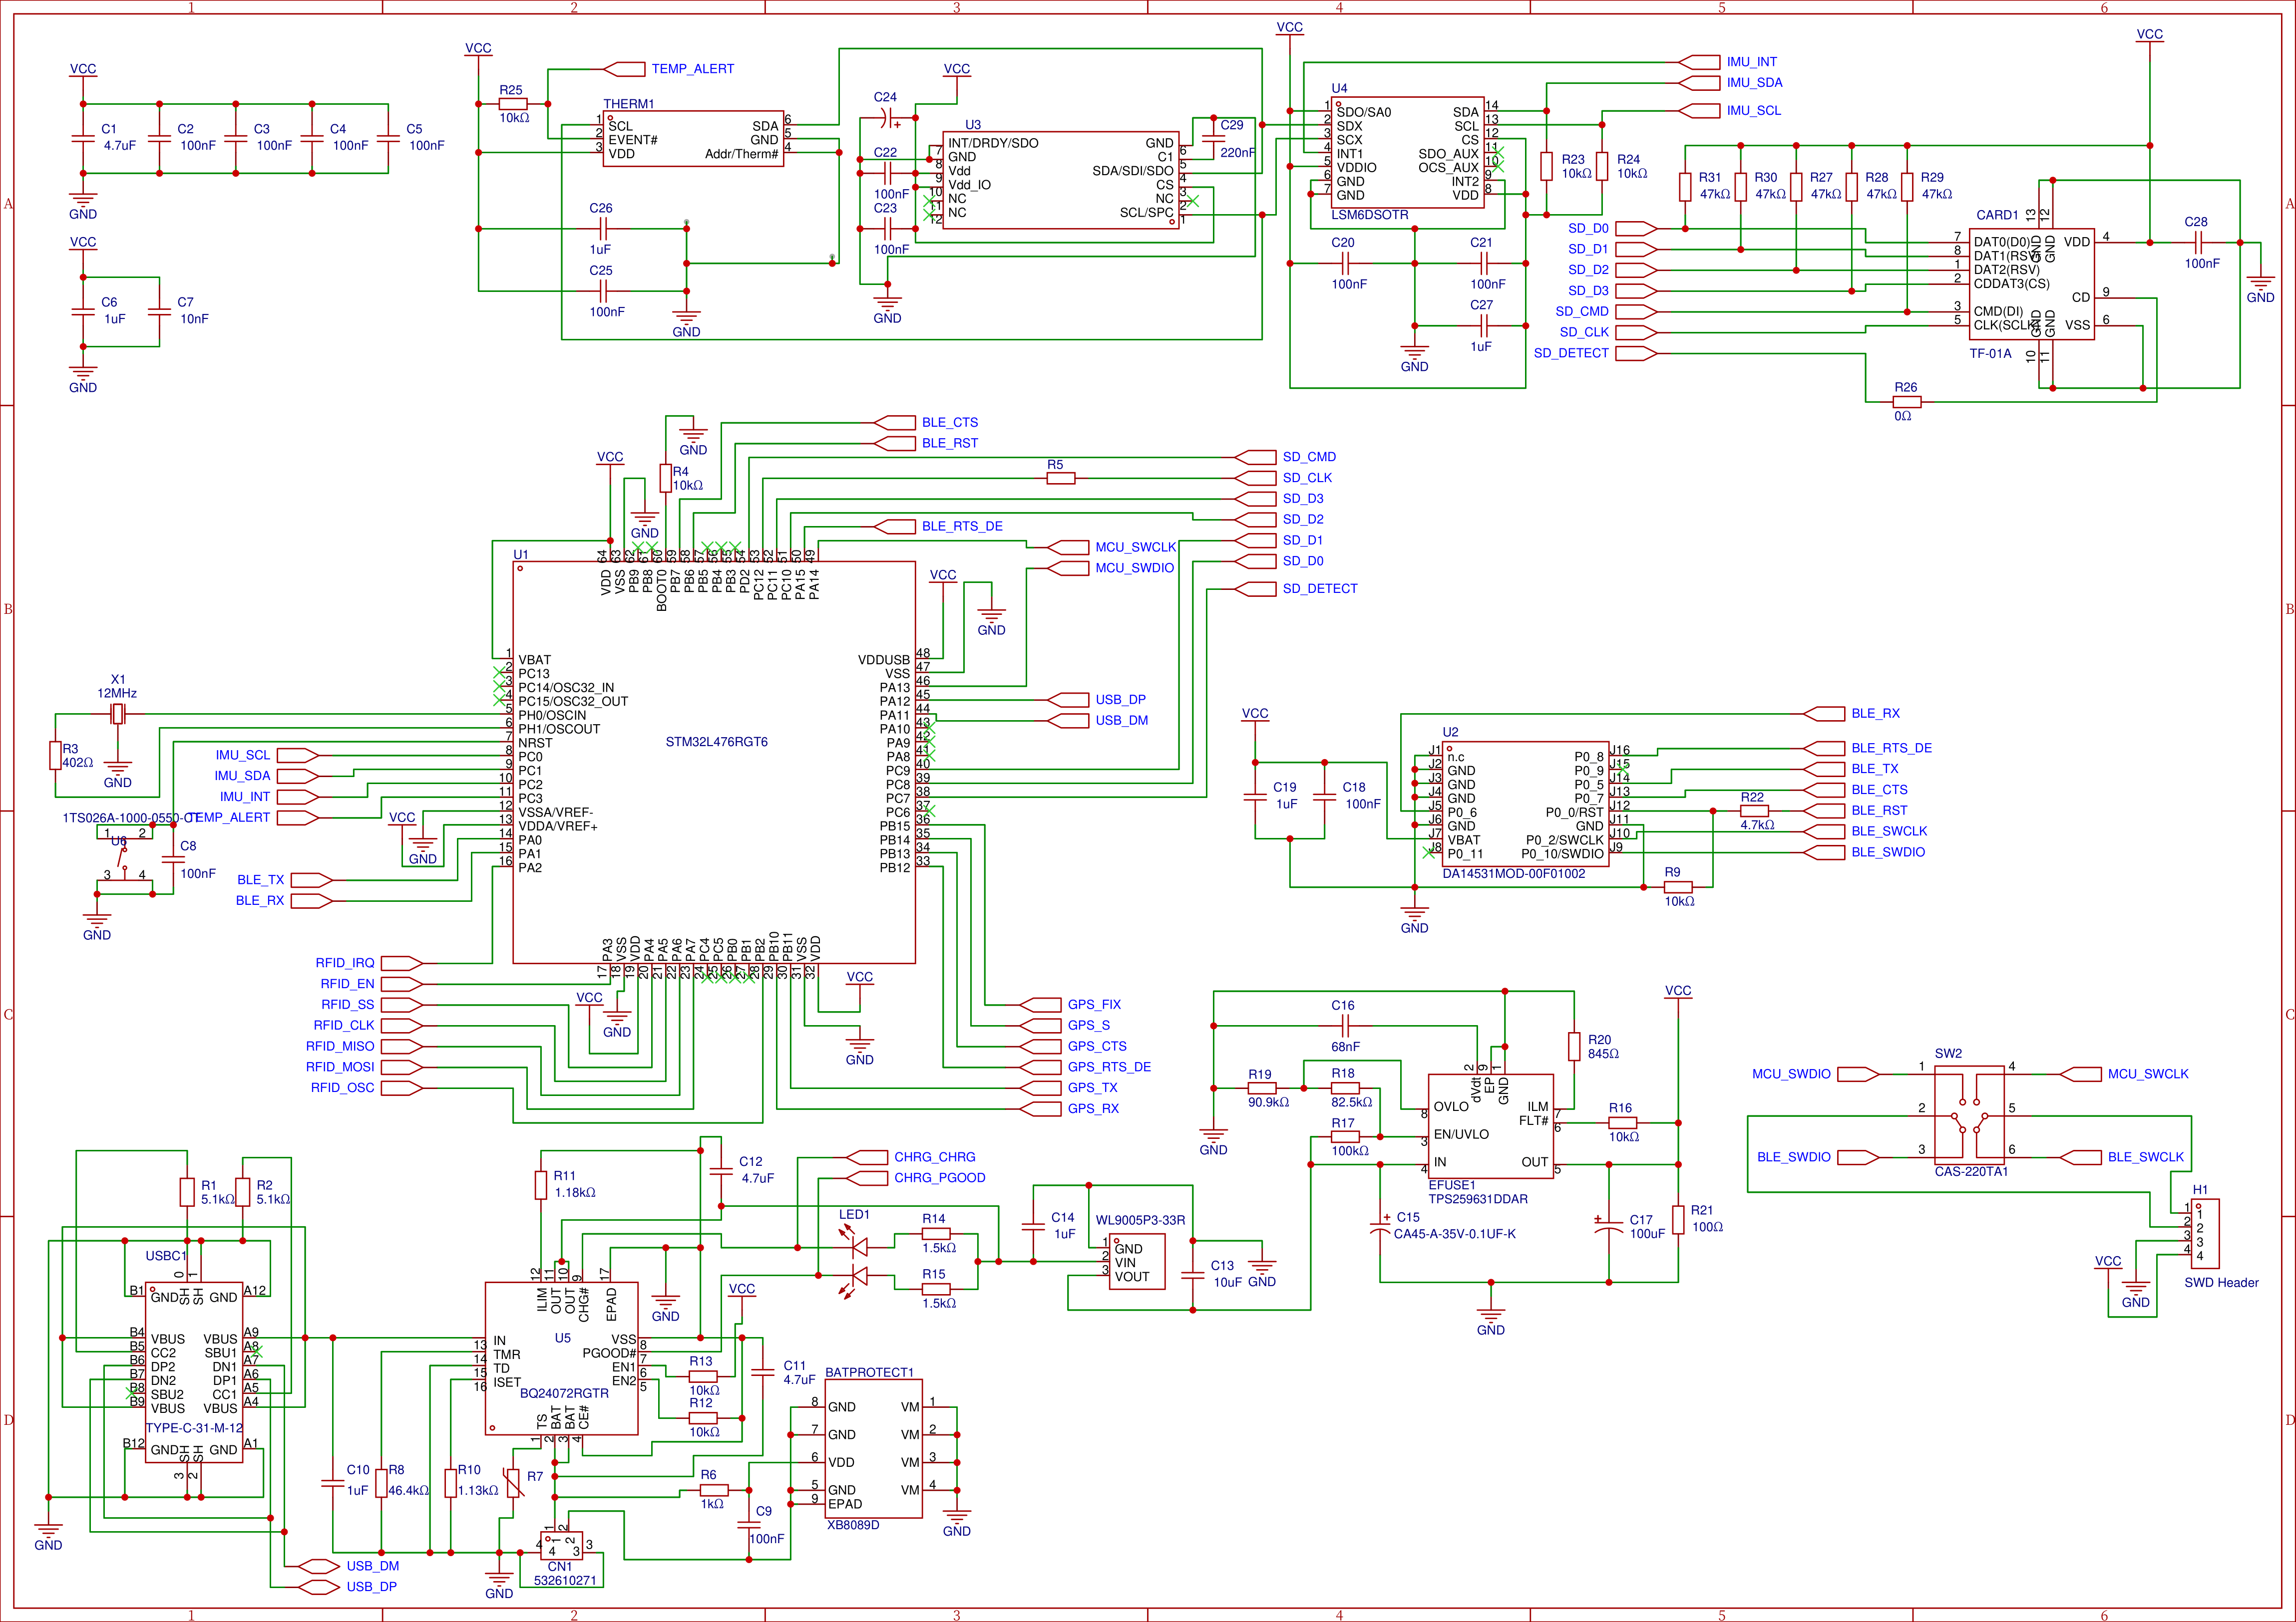Image resolution: width=2296 pixels, height=1622 pixels.
Task: Select the XB8089D part label
Action: [x=853, y=1525]
